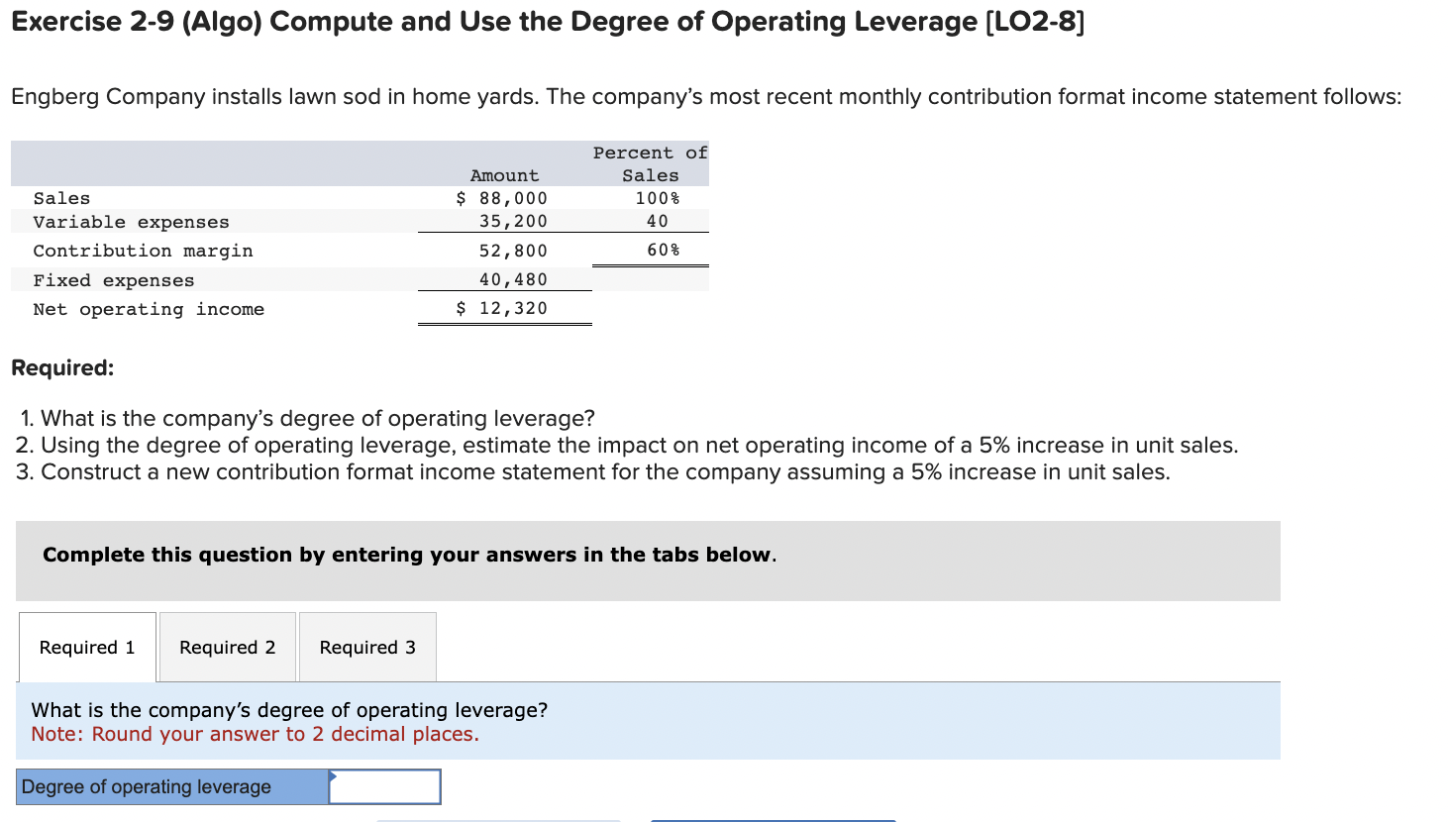Click the light button below the answer field
This screenshot has width=1448, height=822.
(x=498, y=820)
